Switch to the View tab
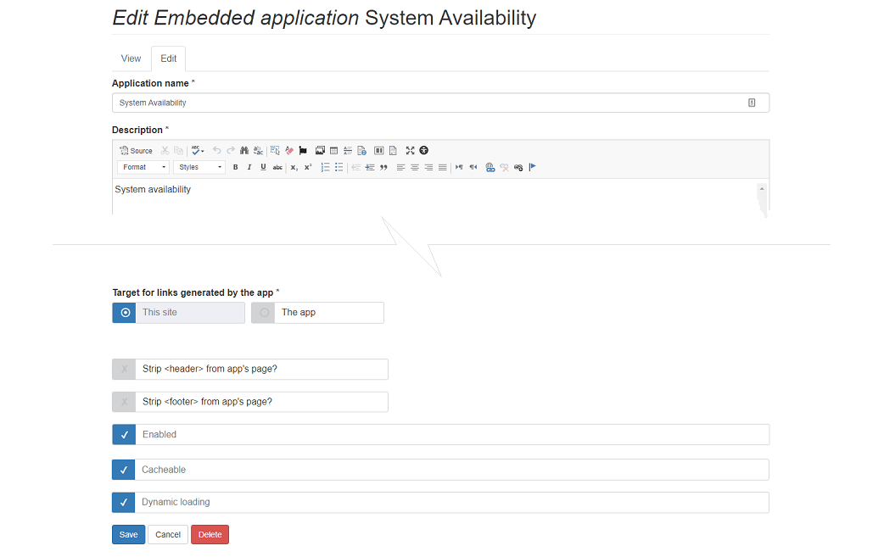The image size is (884, 557). 131,58
